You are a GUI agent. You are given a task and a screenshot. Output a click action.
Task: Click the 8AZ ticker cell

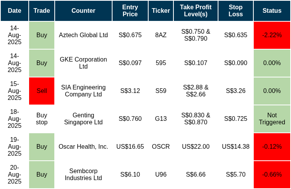coord(161,35)
